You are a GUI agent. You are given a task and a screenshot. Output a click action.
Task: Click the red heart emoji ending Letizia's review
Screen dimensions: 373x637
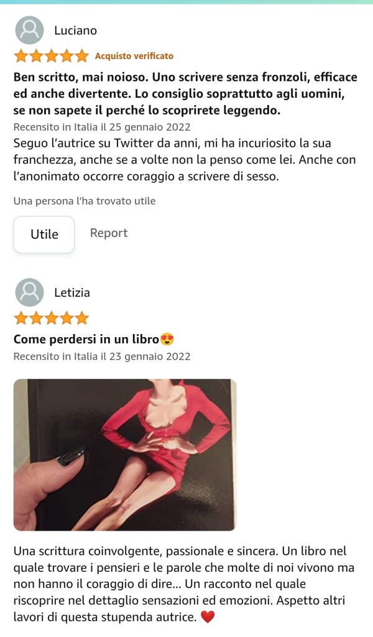(x=208, y=618)
